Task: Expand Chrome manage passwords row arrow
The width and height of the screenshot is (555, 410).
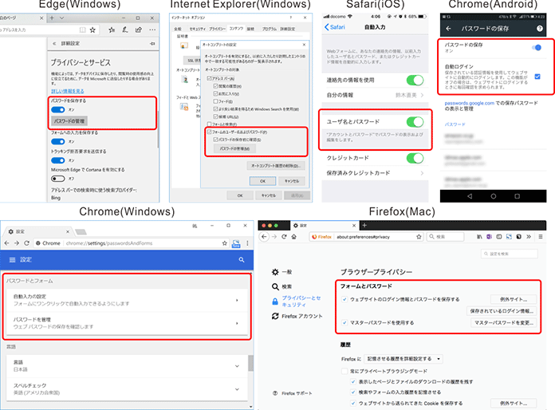Action: 237,323
